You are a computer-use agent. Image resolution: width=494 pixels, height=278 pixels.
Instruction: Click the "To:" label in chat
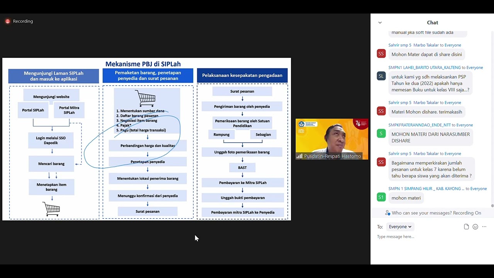(380, 227)
